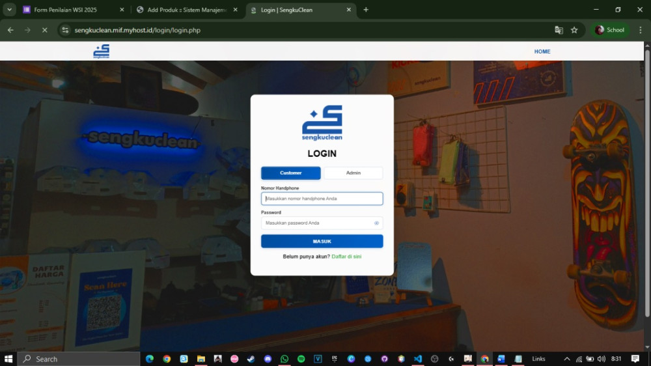Open a new browser tab
Image resolution: width=651 pixels, height=366 pixels.
(366, 10)
